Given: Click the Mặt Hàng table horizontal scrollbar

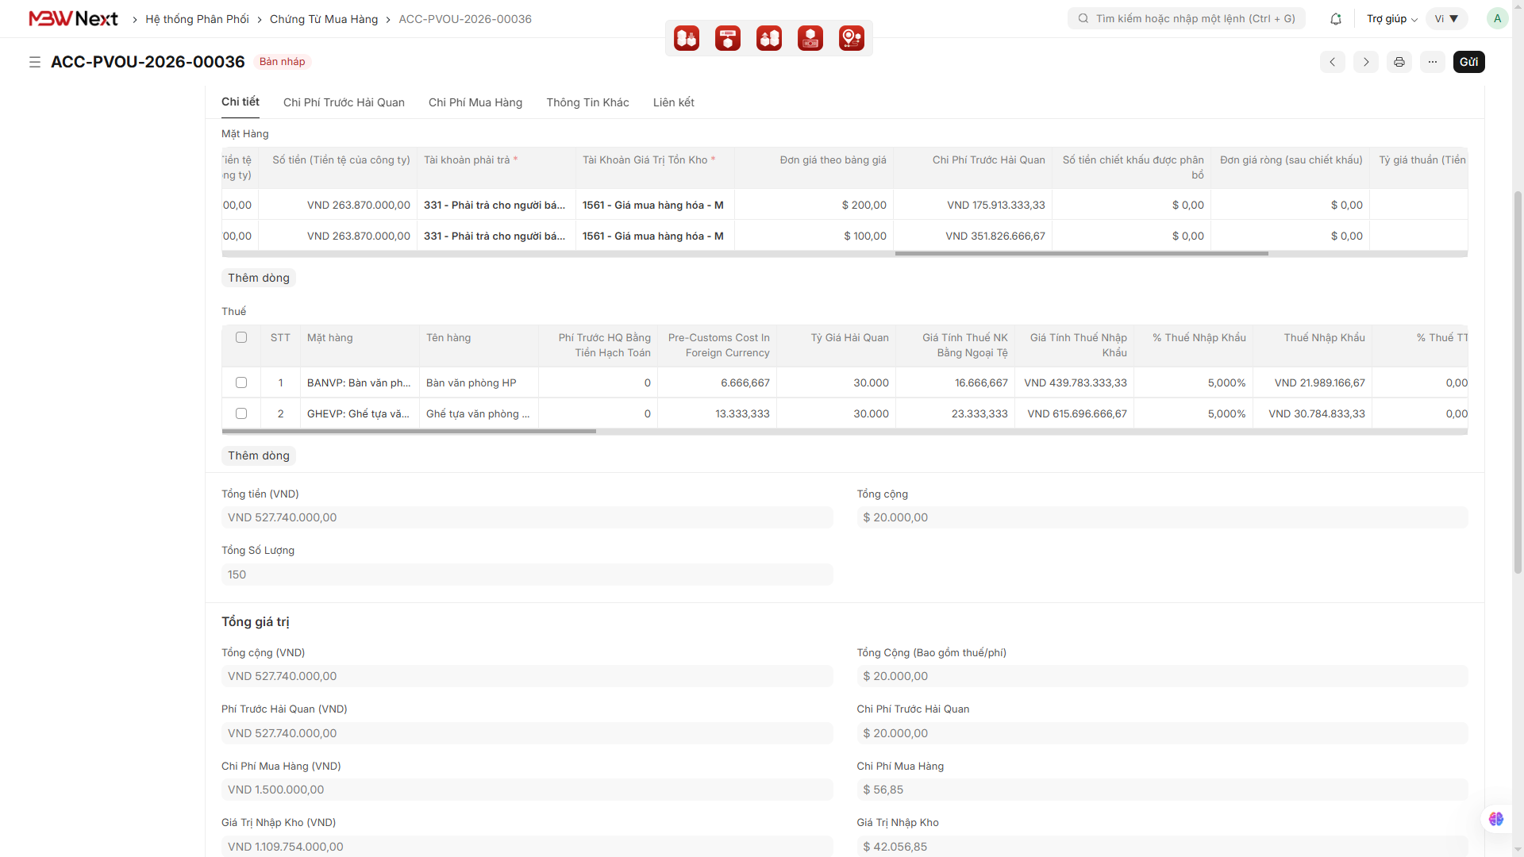Looking at the screenshot, I should click(x=1081, y=254).
